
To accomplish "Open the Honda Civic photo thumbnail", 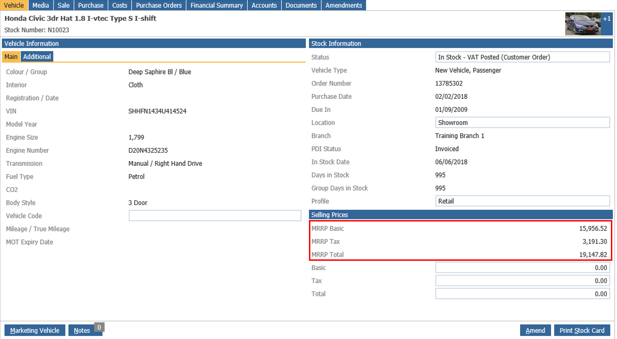I will point(583,24).
